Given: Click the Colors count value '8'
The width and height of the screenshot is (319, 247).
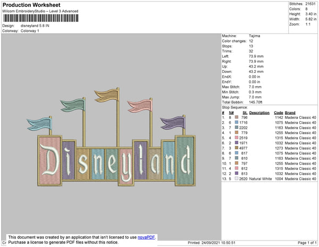Looking at the screenshot, I should 306,9.
